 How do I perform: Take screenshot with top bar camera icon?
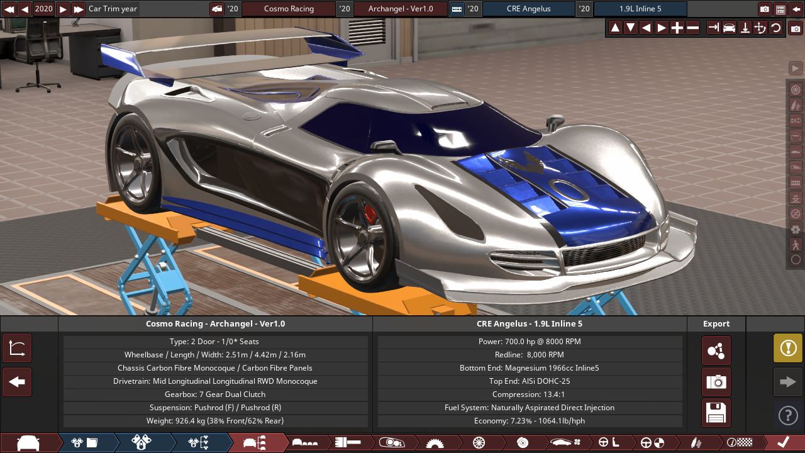pyautogui.click(x=765, y=9)
